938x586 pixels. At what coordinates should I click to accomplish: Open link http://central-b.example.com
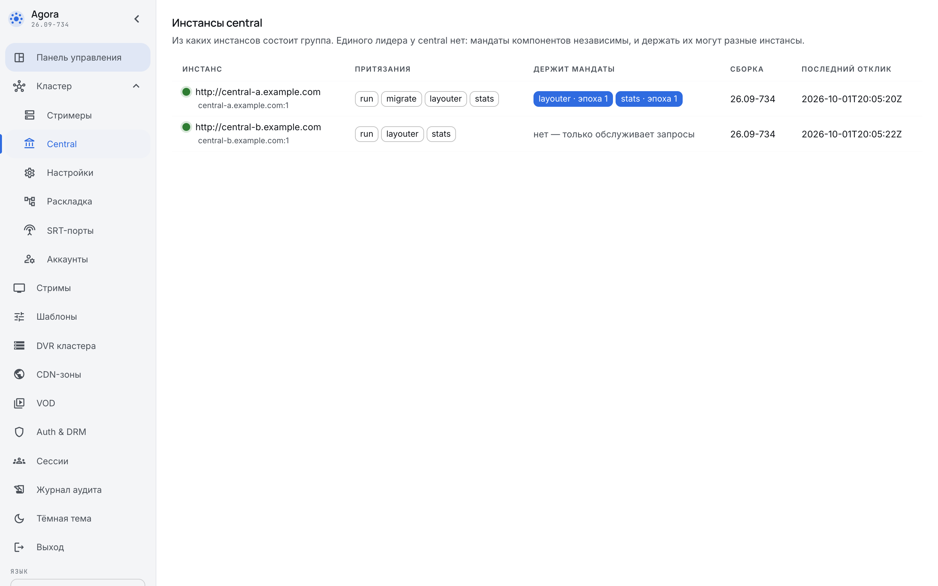tap(258, 127)
